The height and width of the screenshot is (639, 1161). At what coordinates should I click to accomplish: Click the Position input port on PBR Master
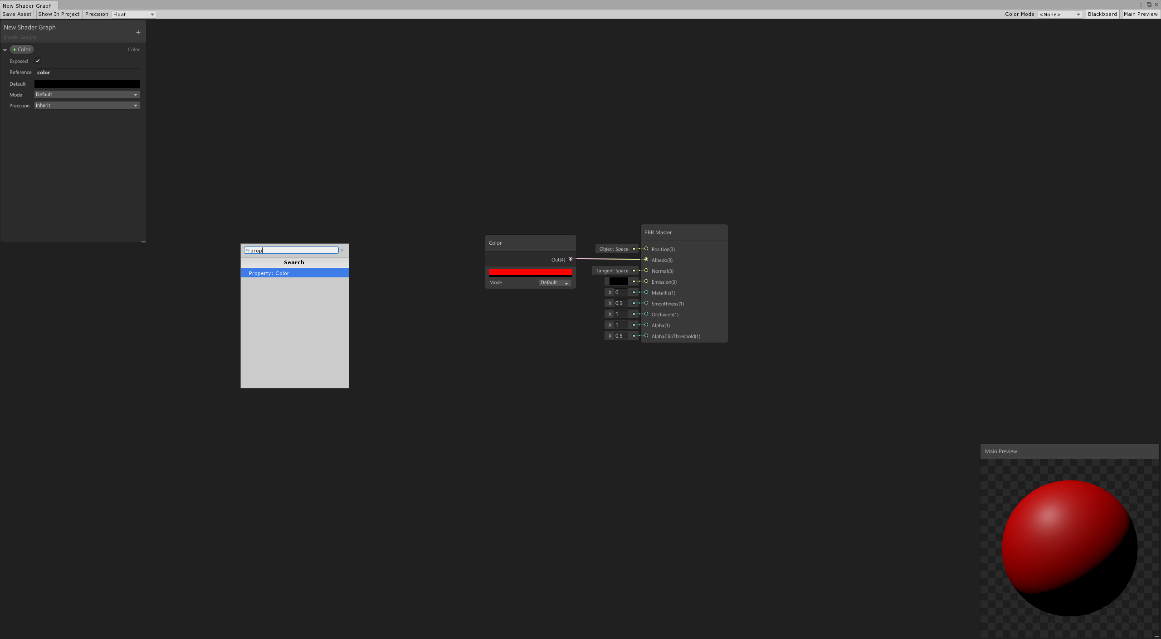[646, 249]
